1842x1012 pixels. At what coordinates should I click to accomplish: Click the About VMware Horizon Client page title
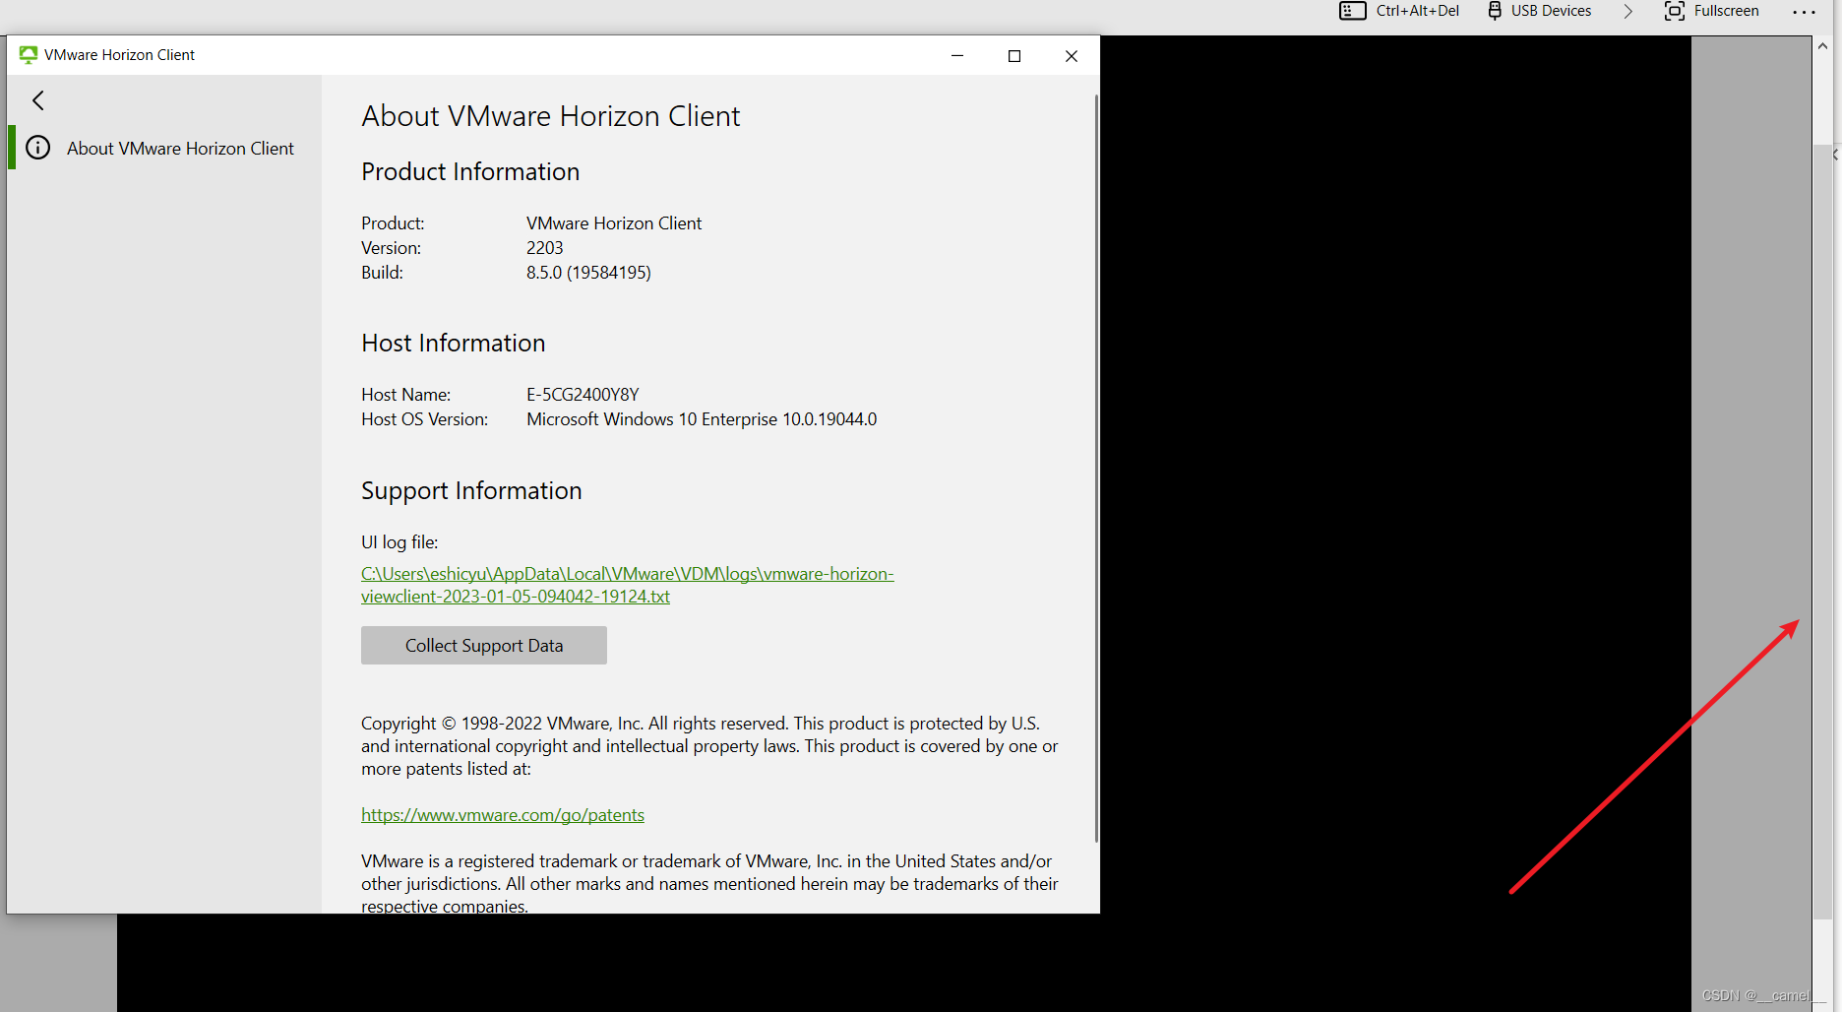(x=551, y=116)
